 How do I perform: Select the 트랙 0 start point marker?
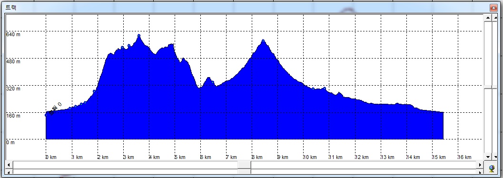(46, 114)
